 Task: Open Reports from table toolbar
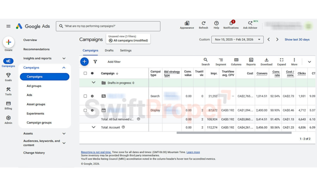click(251, 62)
